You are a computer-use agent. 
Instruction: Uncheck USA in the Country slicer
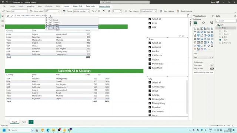(x=150, y=27)
